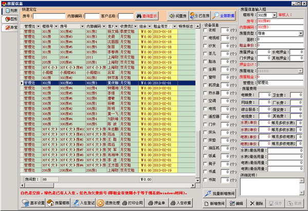Click the binoculars 查询显示 button
The image size is (308, 211).
tap(147, 16)
